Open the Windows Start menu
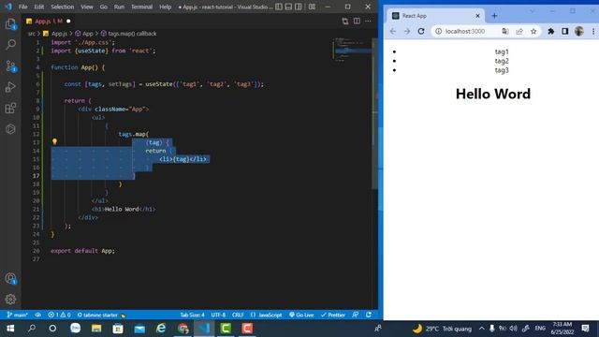The height and width of the screenshot is (337, 599). tap(10, 329)
